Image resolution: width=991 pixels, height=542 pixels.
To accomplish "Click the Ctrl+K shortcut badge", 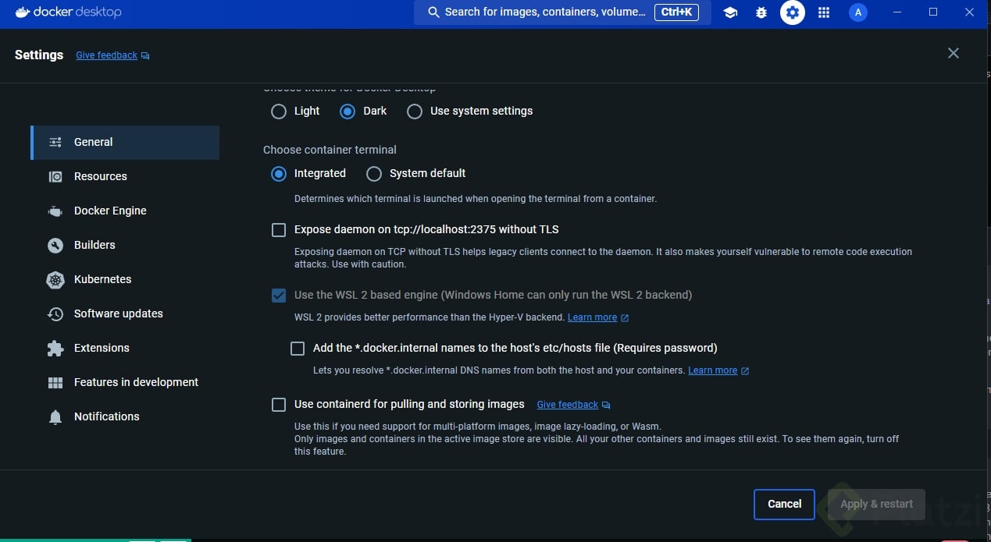I will (676, 12).
